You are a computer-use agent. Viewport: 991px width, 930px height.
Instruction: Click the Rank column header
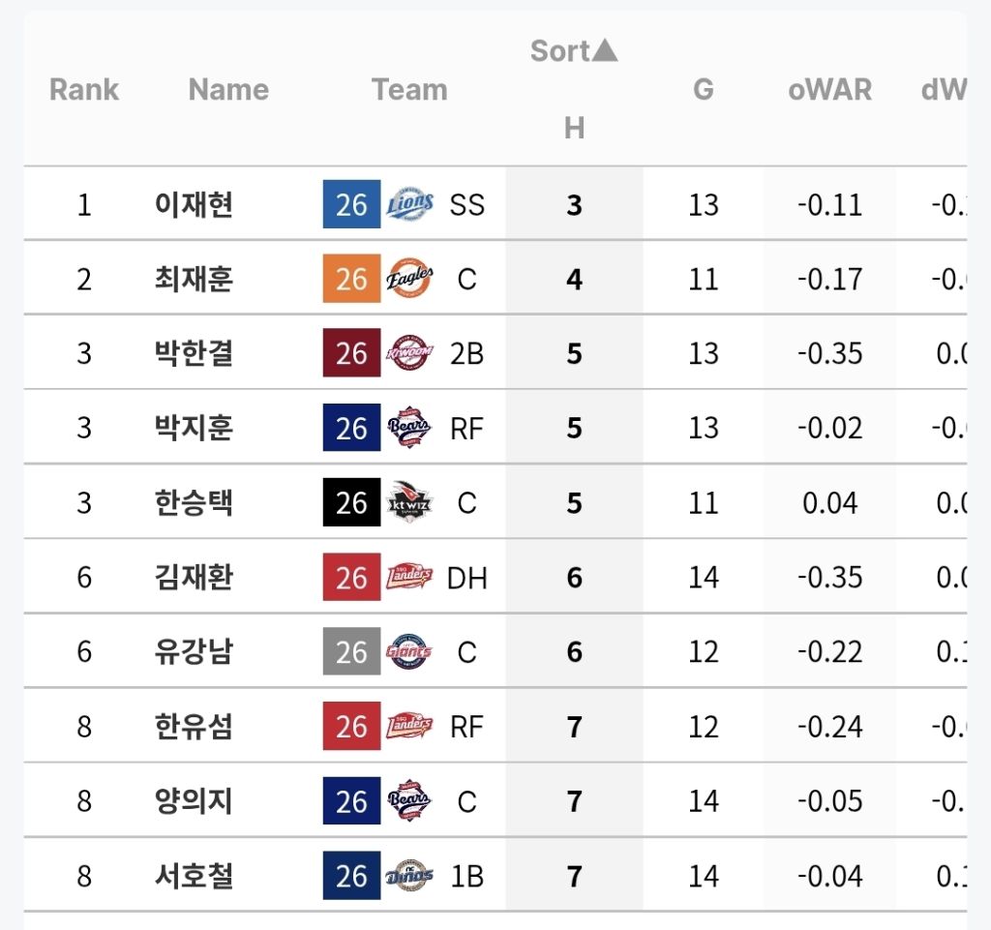coord(84,89)
